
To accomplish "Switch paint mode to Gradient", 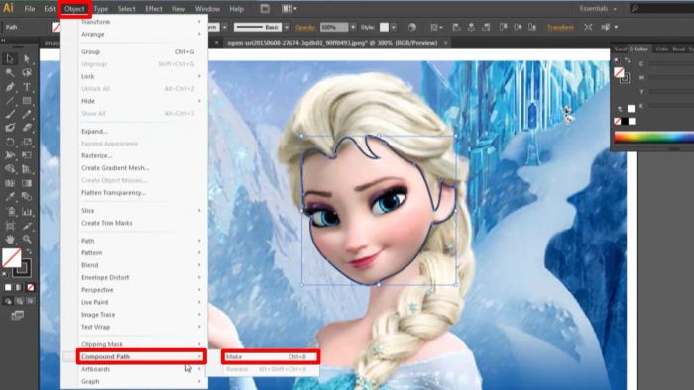I will (x=19, y=287).
